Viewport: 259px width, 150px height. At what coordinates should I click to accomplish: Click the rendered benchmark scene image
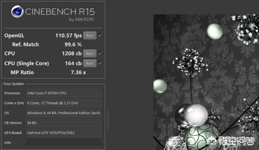pyautogui.click(x=206, y=82)
